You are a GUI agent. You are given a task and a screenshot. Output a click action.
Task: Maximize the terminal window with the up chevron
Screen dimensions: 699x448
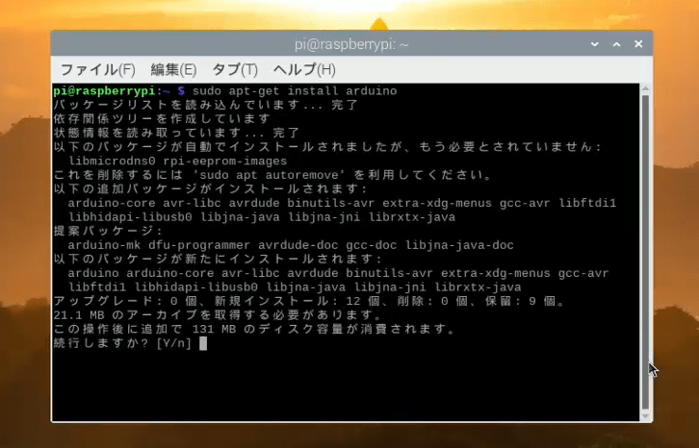[616, 44]
